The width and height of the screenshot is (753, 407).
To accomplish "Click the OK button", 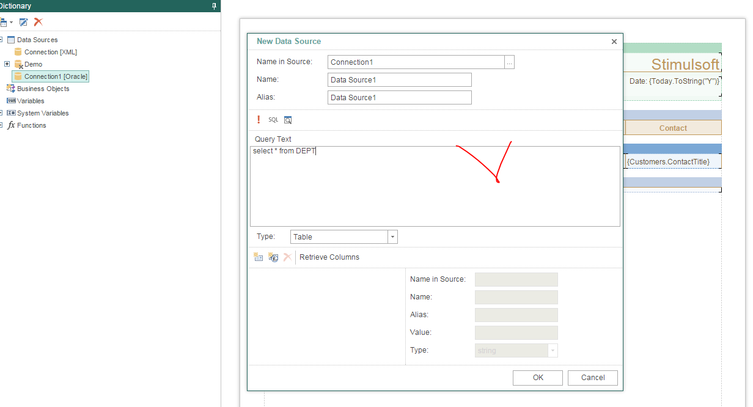I will coord(538,378).
